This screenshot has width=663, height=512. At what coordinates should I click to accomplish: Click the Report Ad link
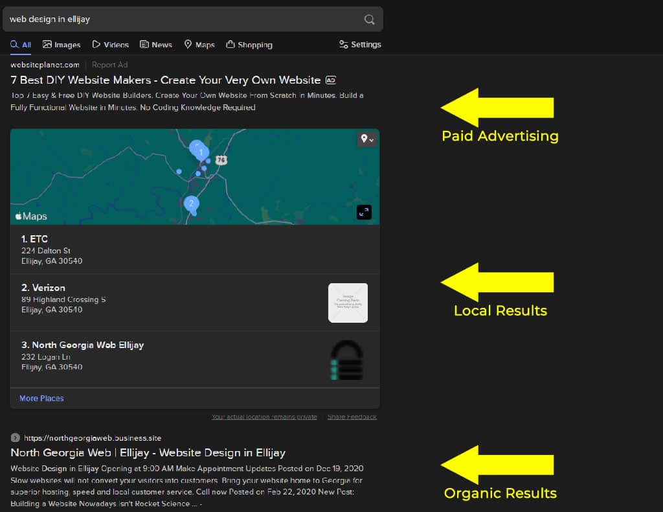109,65
